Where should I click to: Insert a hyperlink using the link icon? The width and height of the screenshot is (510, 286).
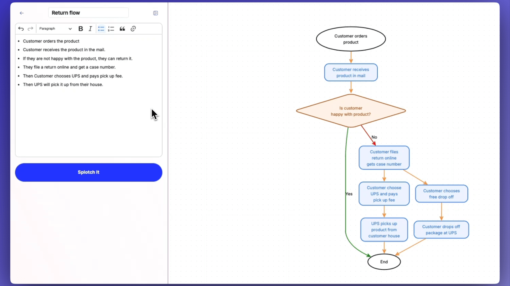pos(133,29)
